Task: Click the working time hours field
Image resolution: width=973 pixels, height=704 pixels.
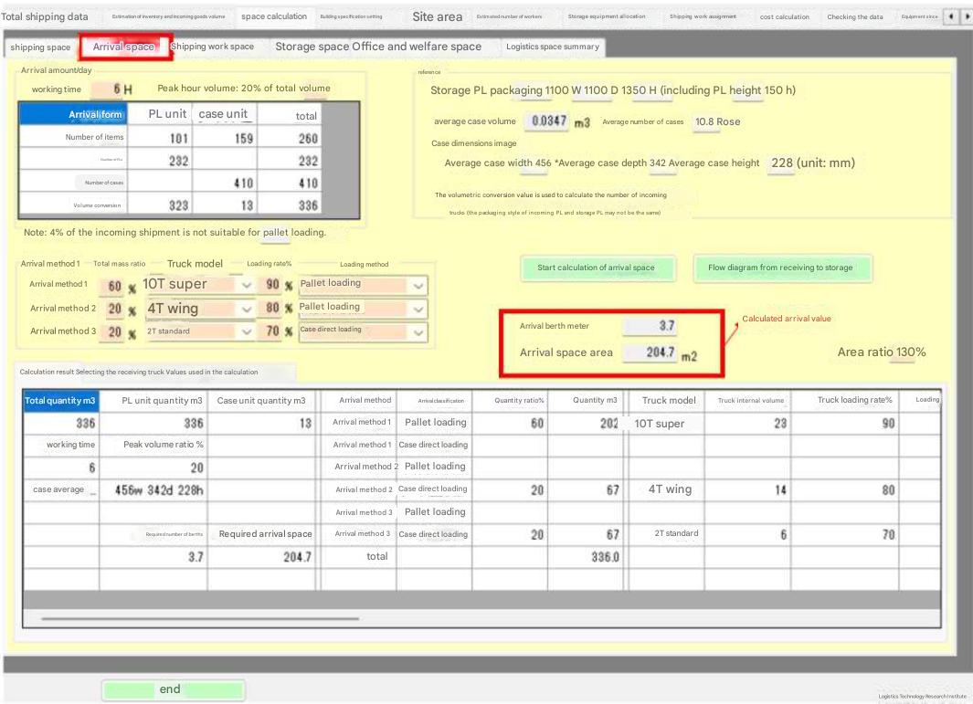Action: point(116,89)
